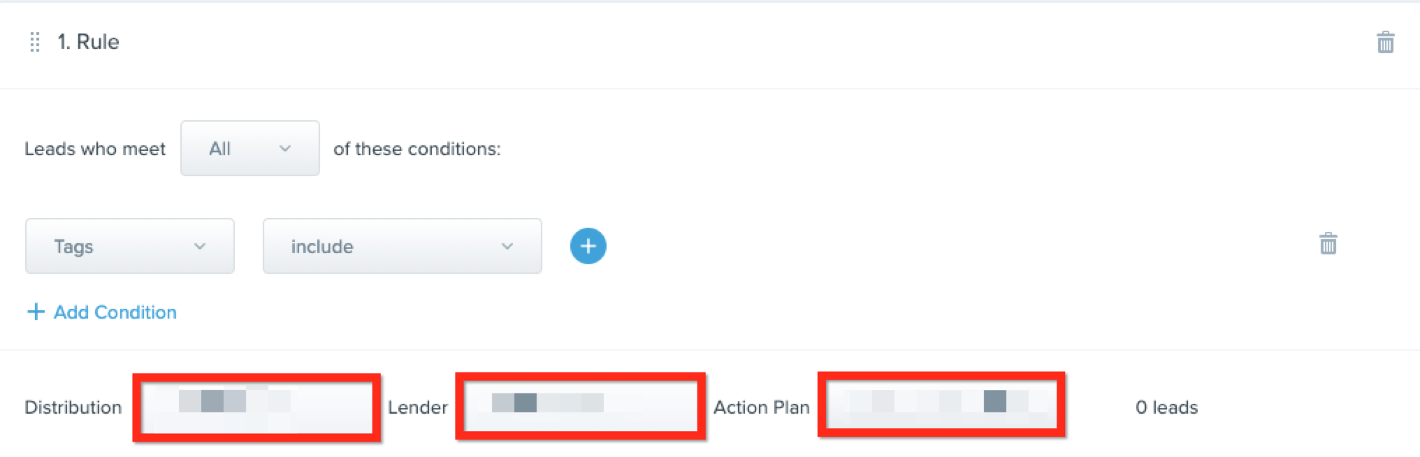Select the Lender field box
1420x457 pixels.
pyautogui.click(x=580, y=406)
